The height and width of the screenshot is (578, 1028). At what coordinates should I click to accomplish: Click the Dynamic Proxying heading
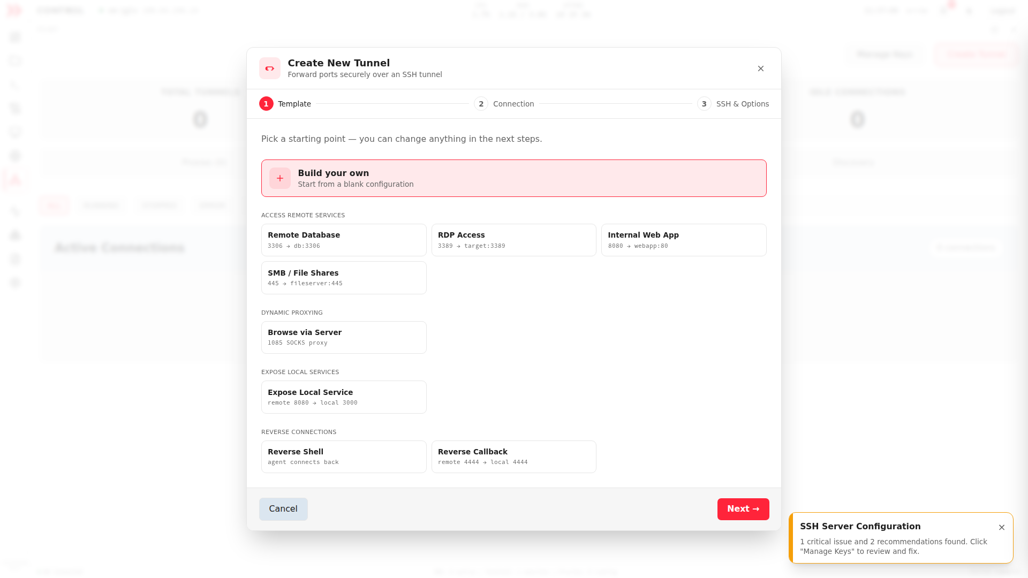coord(292,313)
